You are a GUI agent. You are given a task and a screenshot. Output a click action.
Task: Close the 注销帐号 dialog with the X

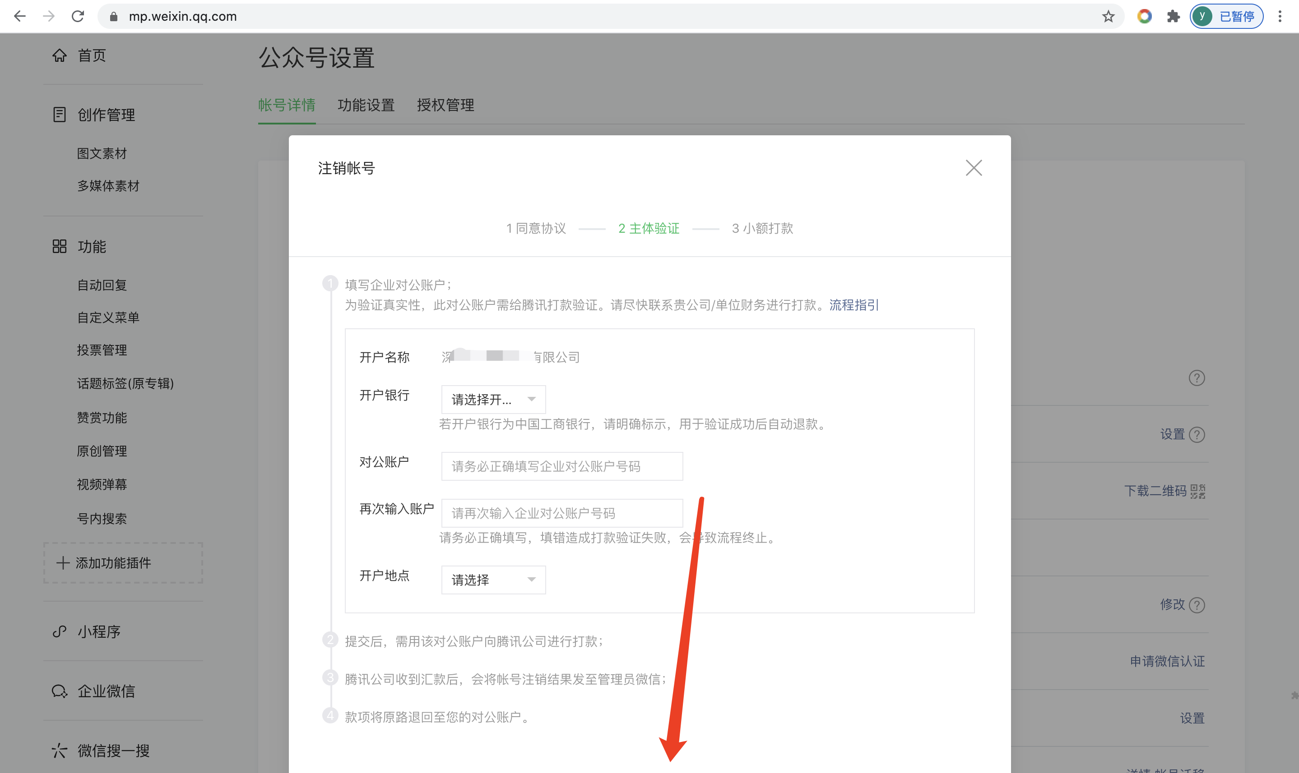point(973,168)
